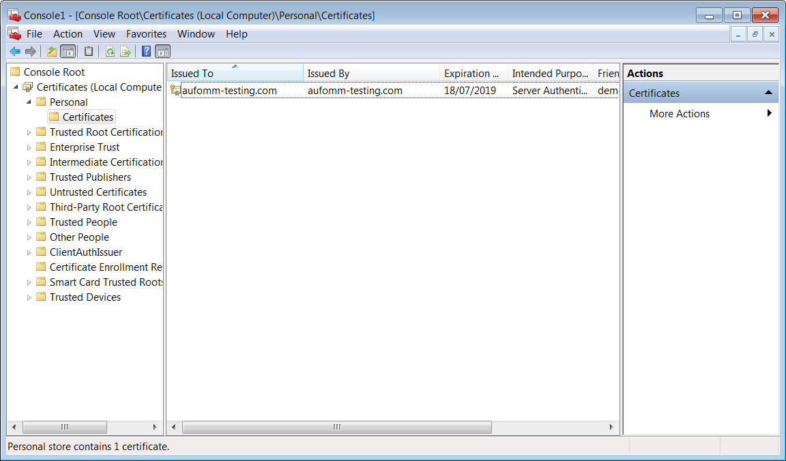This screenshot has width=786, height=461.
Task: Expand the Untrusted Certificates node
Action: 29,192
